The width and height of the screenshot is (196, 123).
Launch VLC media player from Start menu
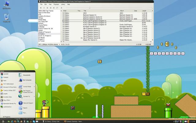[7, 84]
